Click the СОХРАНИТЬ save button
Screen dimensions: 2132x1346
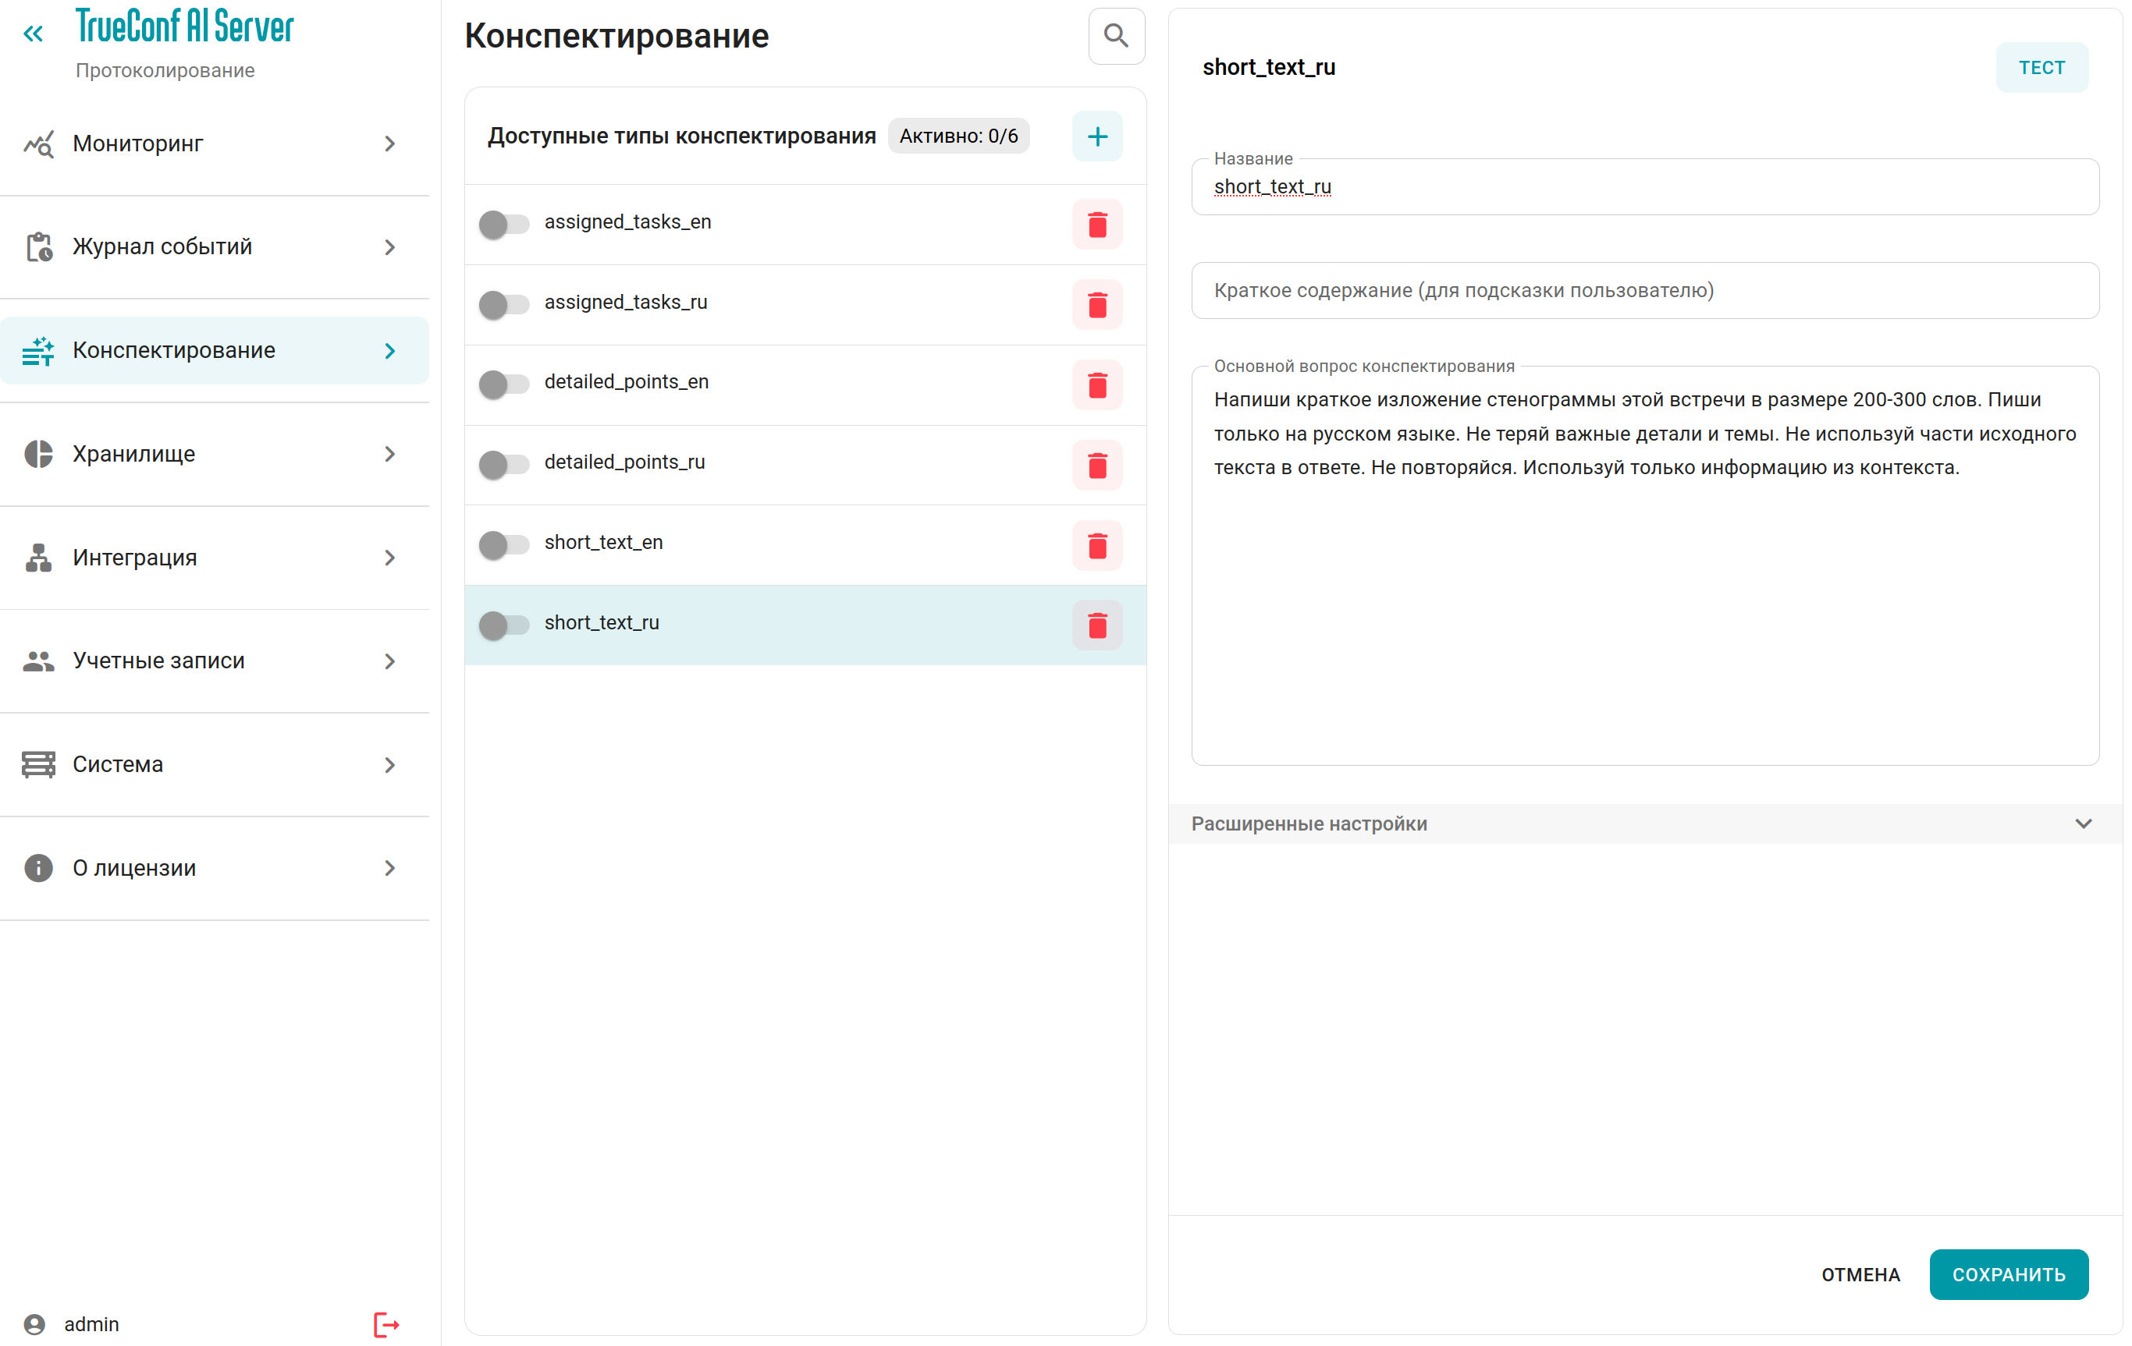(x=2008, y=1274)
